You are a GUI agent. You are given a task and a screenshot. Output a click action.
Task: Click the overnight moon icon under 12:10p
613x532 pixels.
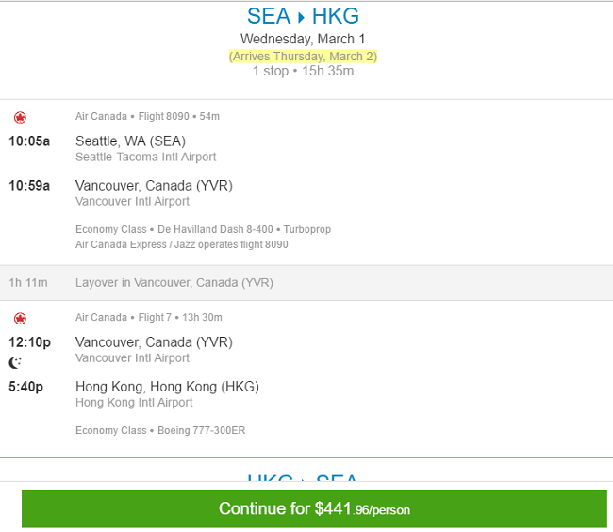[15, 363]
